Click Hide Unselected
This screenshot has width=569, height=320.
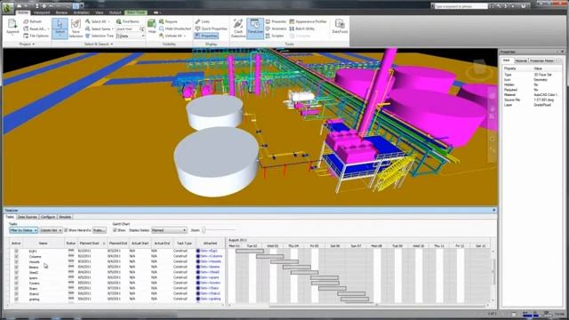click(174, 28)
